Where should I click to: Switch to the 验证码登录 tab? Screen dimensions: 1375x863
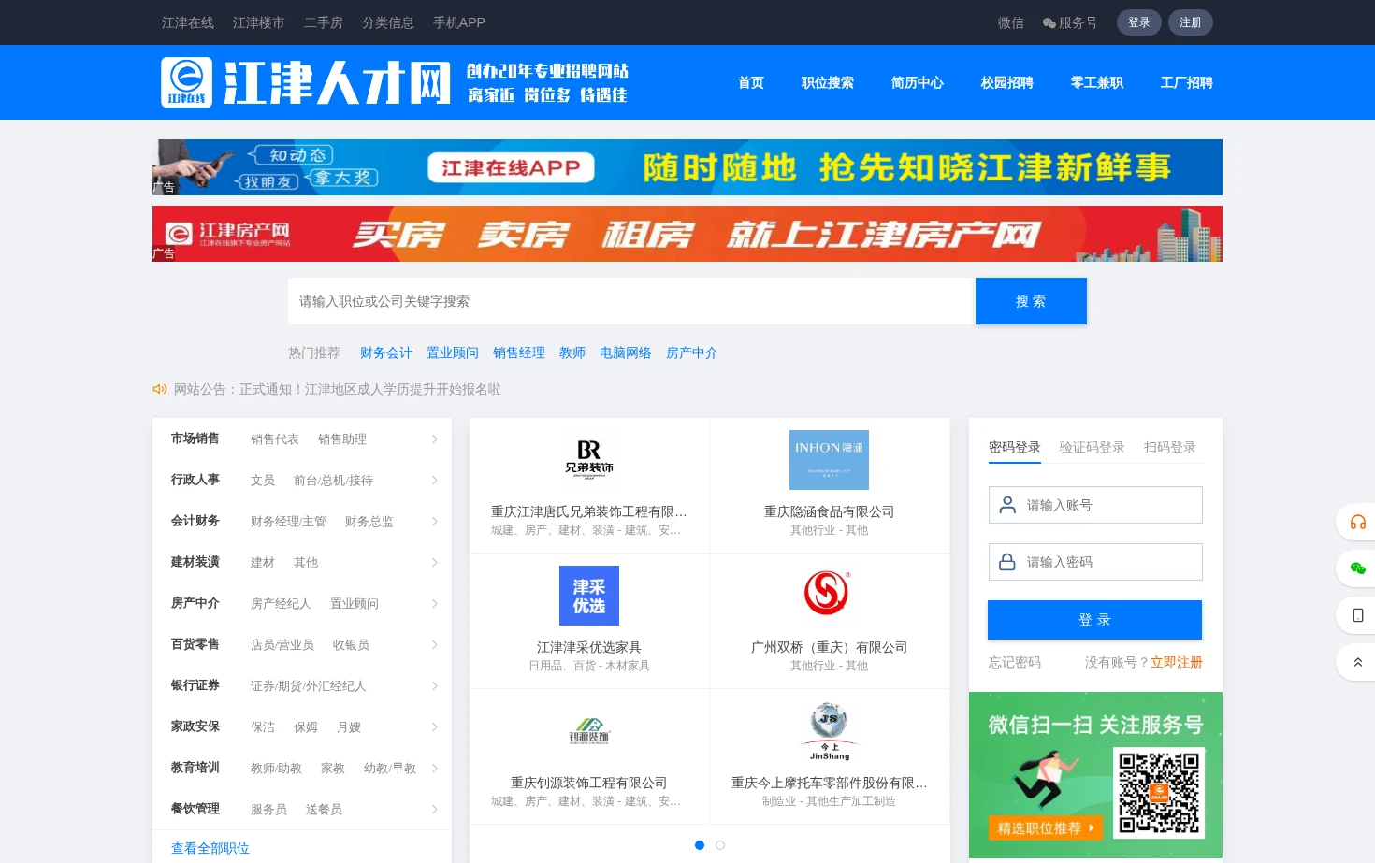pyautogui.click(x=1093, y=447)
